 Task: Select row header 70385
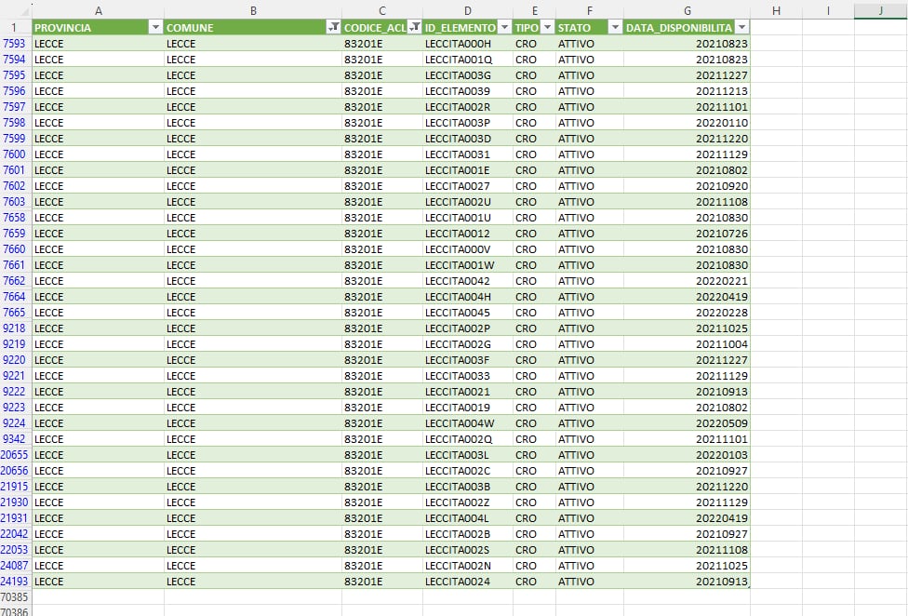click(x=16, y=596)
